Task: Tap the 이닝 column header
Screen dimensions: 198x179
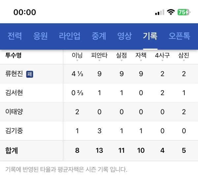Action: click(77, 55)
